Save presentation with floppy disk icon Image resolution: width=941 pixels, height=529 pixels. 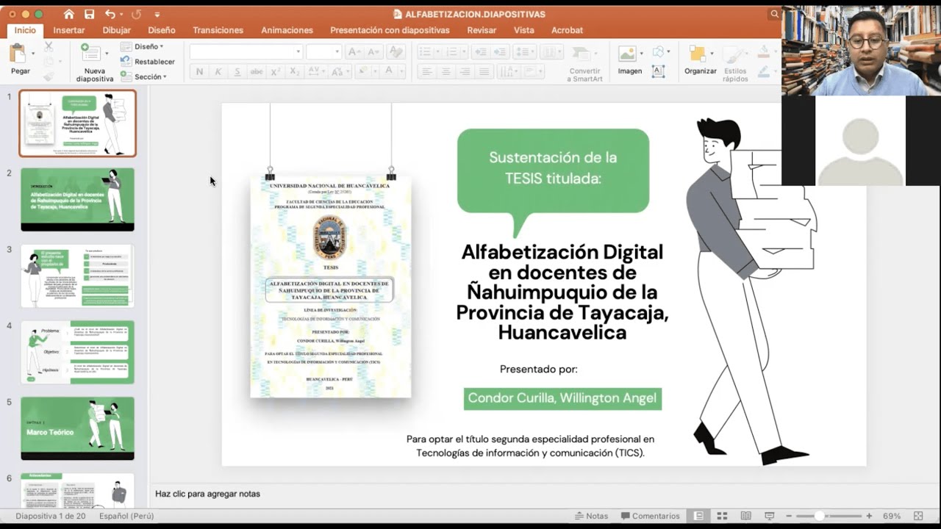pos(89,14)
